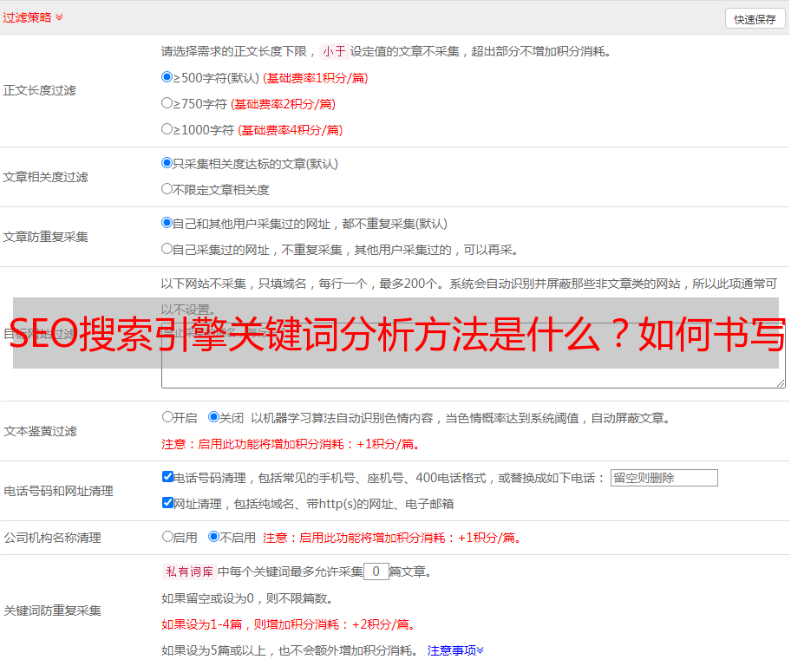
Task: Enable 公司机构名称清理 with 启用
Action: point(167,537)
